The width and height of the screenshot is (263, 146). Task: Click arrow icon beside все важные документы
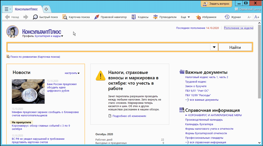click(x=187, y=100)
